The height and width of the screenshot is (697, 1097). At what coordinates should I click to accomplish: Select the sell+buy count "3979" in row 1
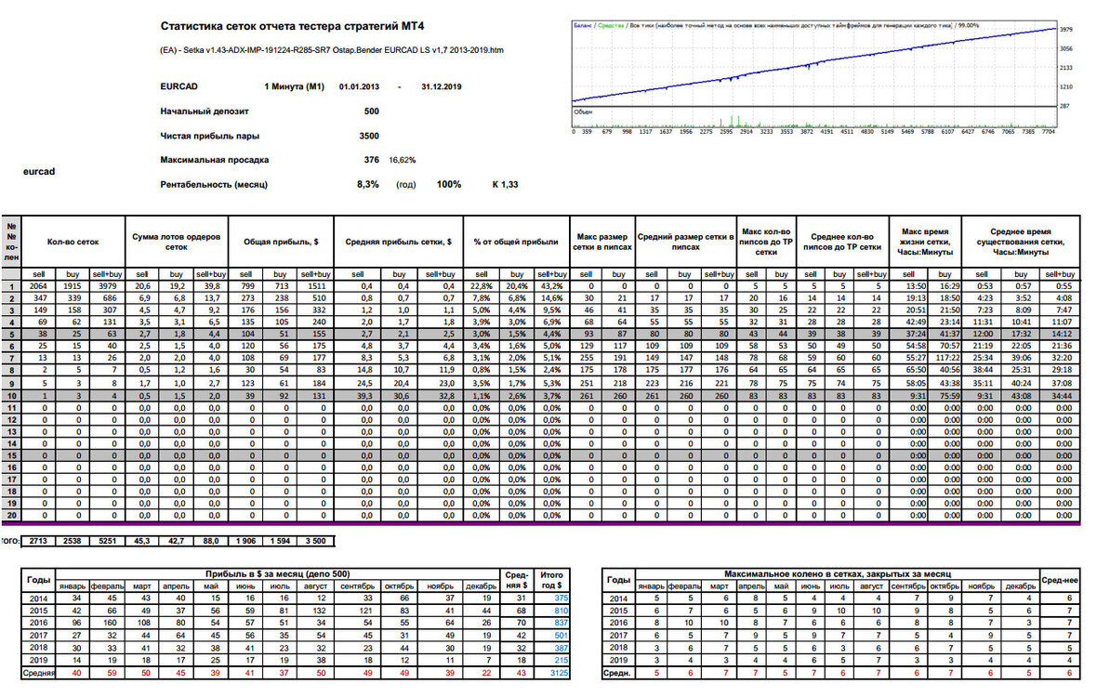pos(108,286)
